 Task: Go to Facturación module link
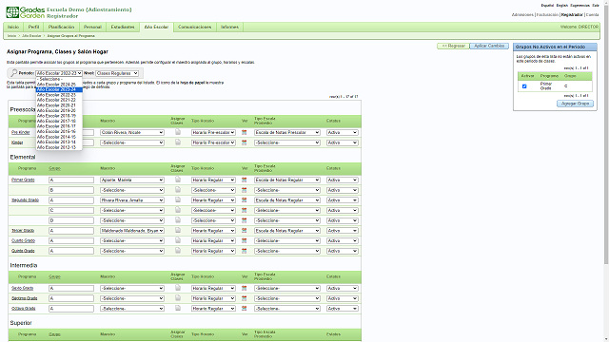547,15
